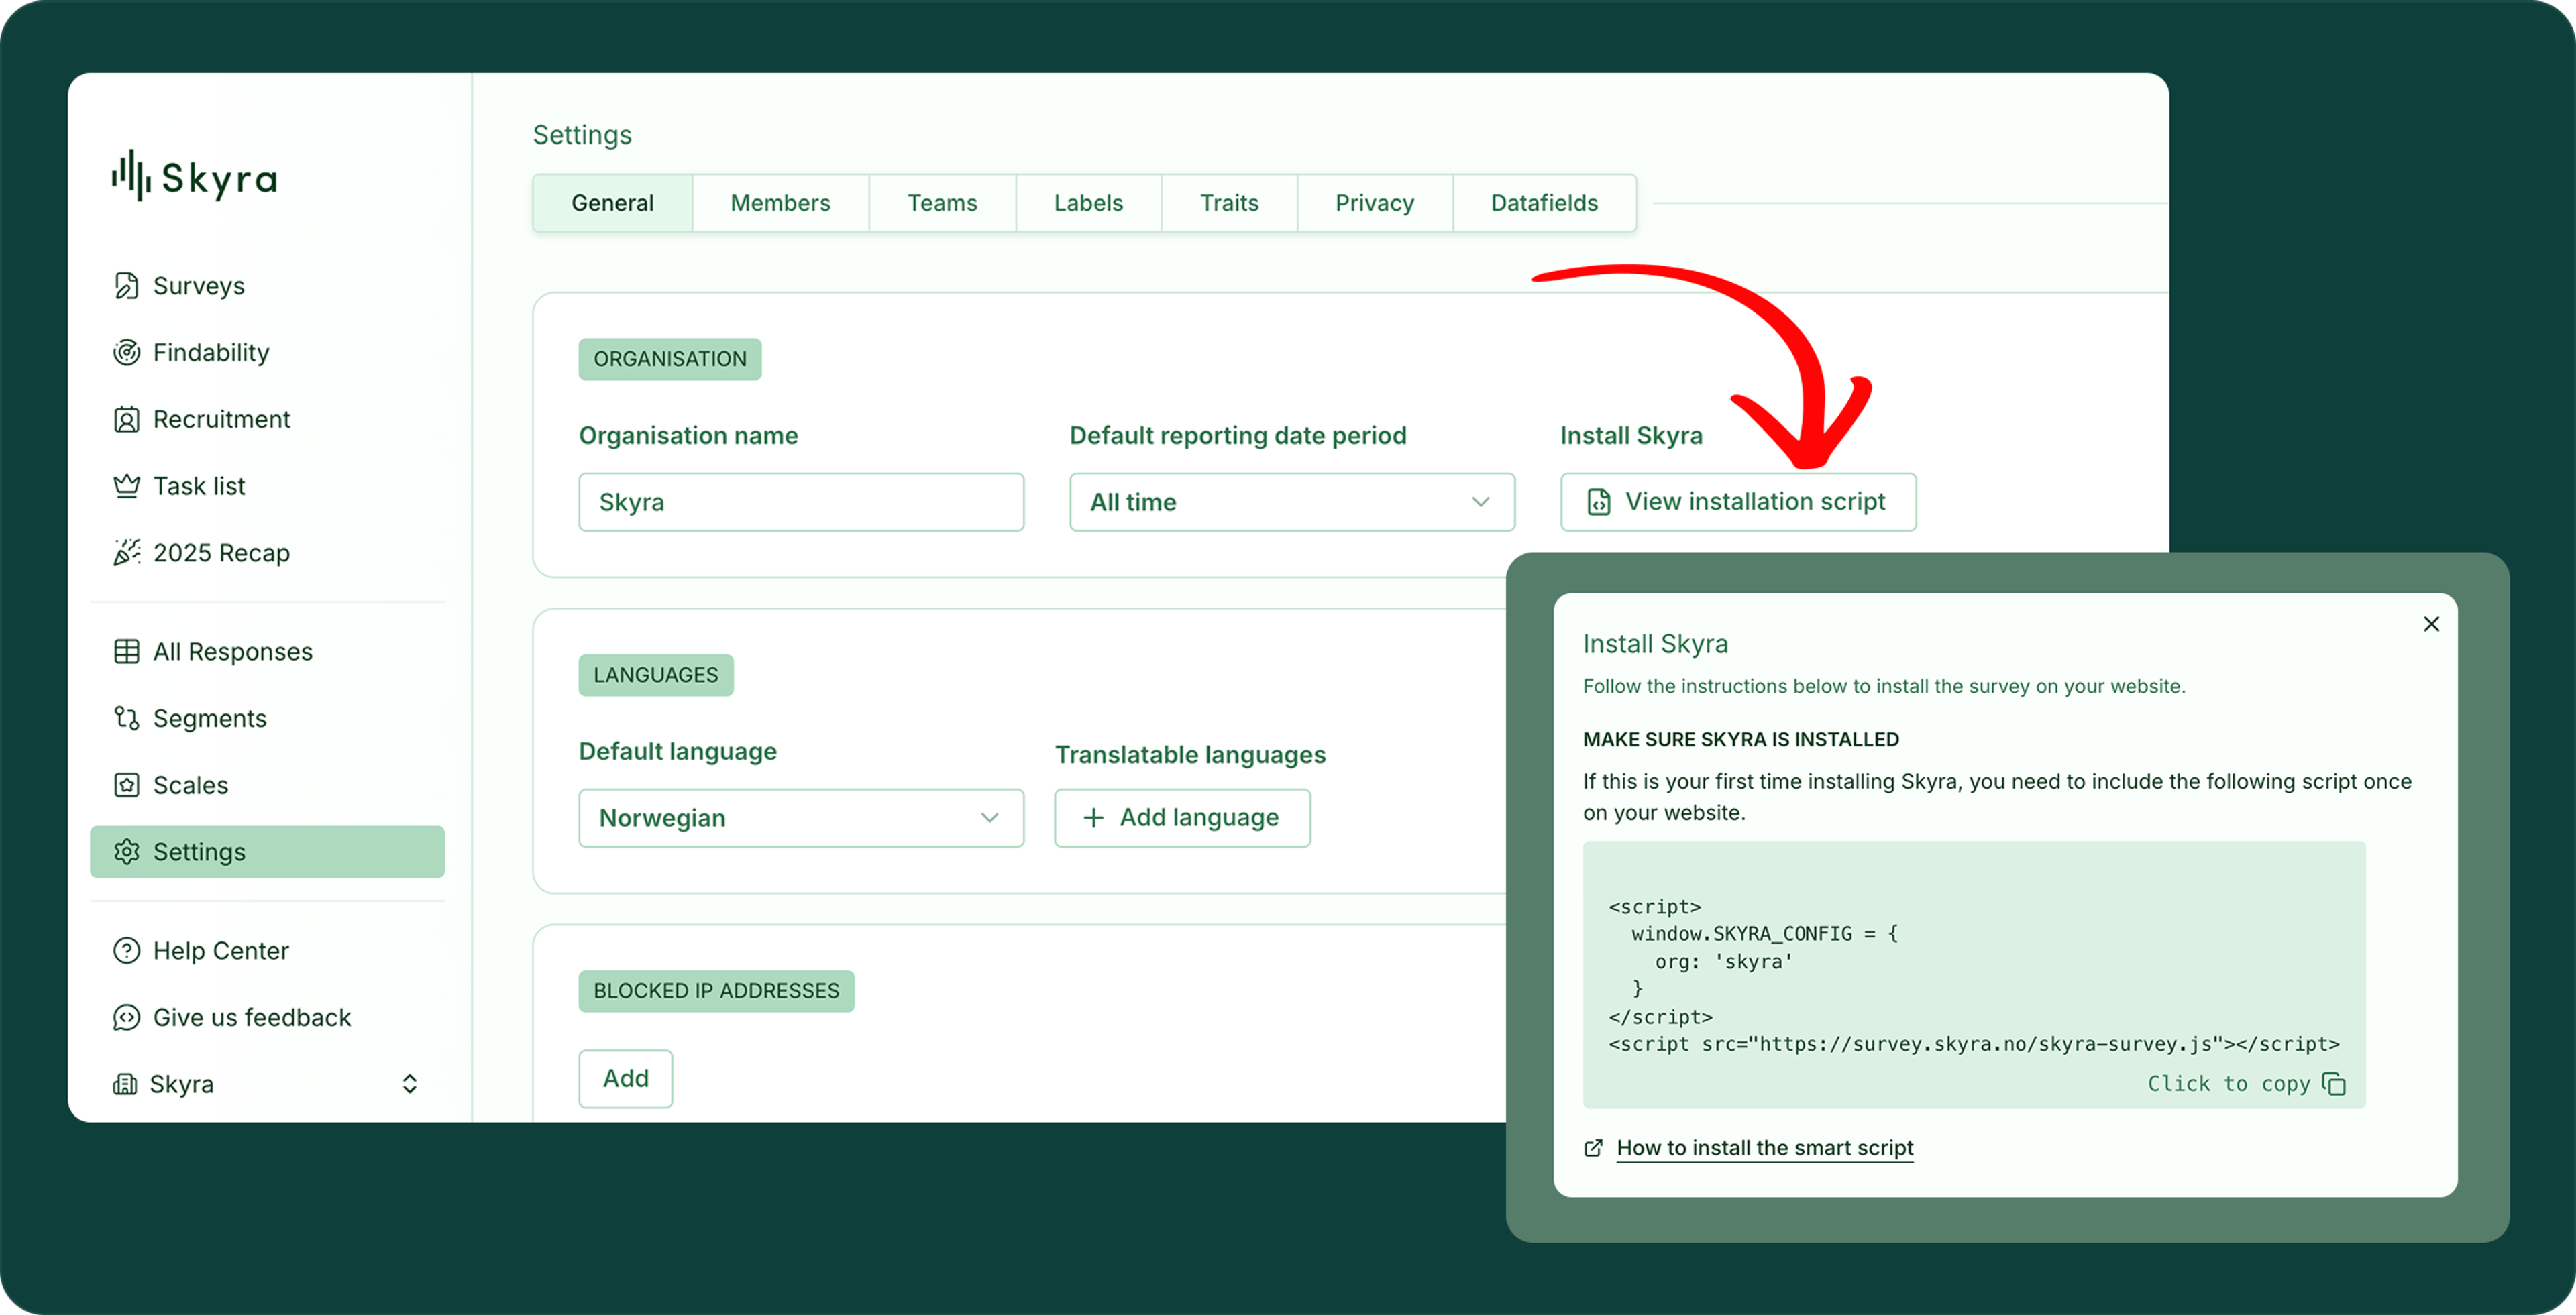Image resolution: width=2576 pixels, height=1315 pixels.
Task: Click the Skyra logo
Action: coord(195,177)
